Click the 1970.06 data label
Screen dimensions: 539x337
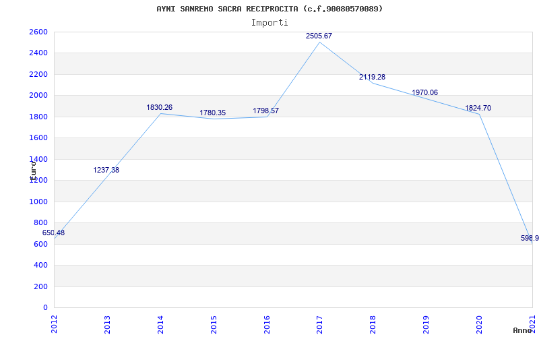click(424, 92)
